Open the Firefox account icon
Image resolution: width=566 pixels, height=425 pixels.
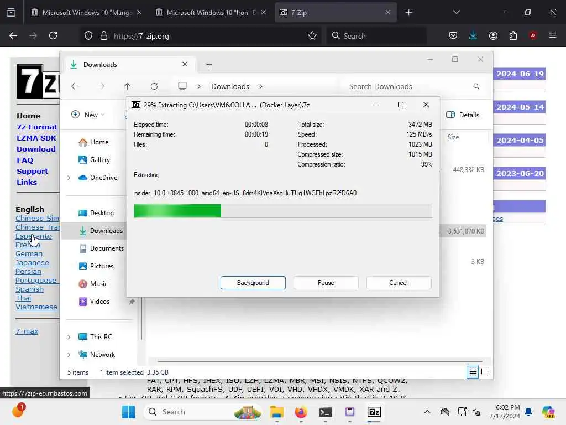tap(493, 36)
